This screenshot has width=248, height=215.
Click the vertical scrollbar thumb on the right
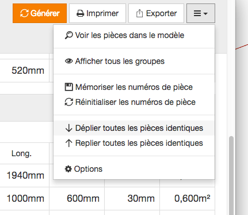point(231,175)
